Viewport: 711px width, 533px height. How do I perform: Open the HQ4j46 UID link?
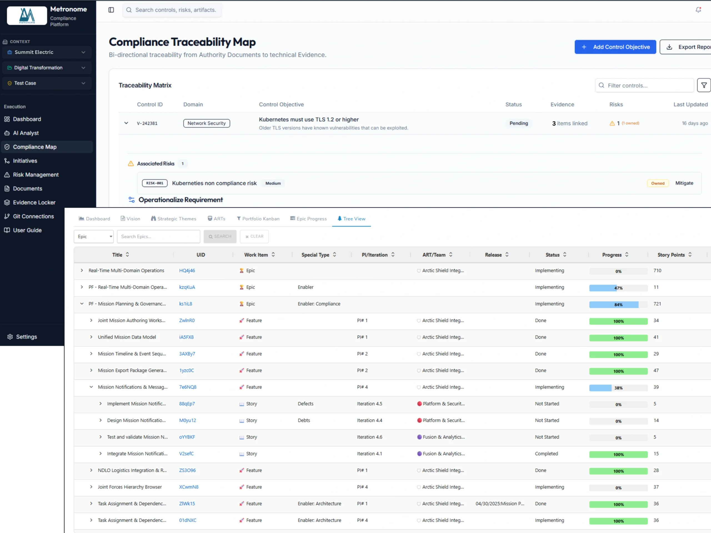coord(187,270)
